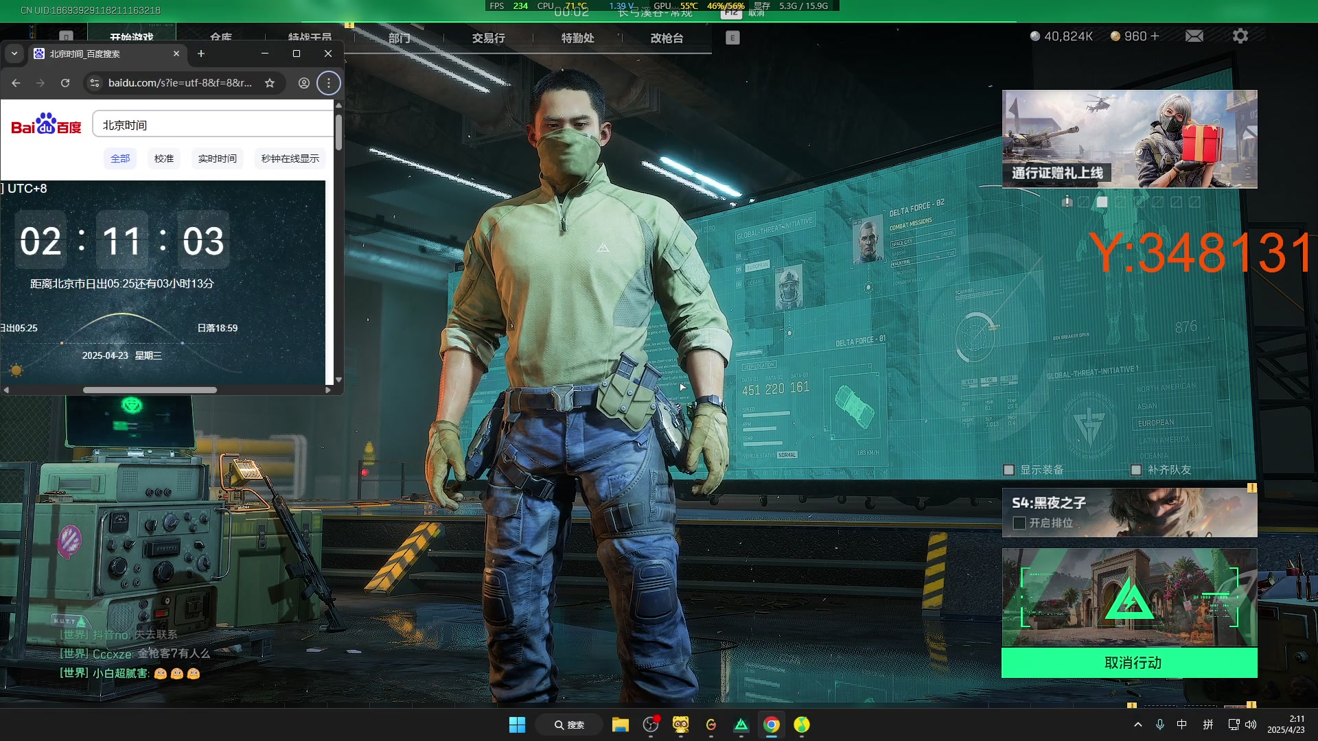Viewport: 1318px width, 741px height.
Task: Click the browser address bar URL
Action: point(180,83)
